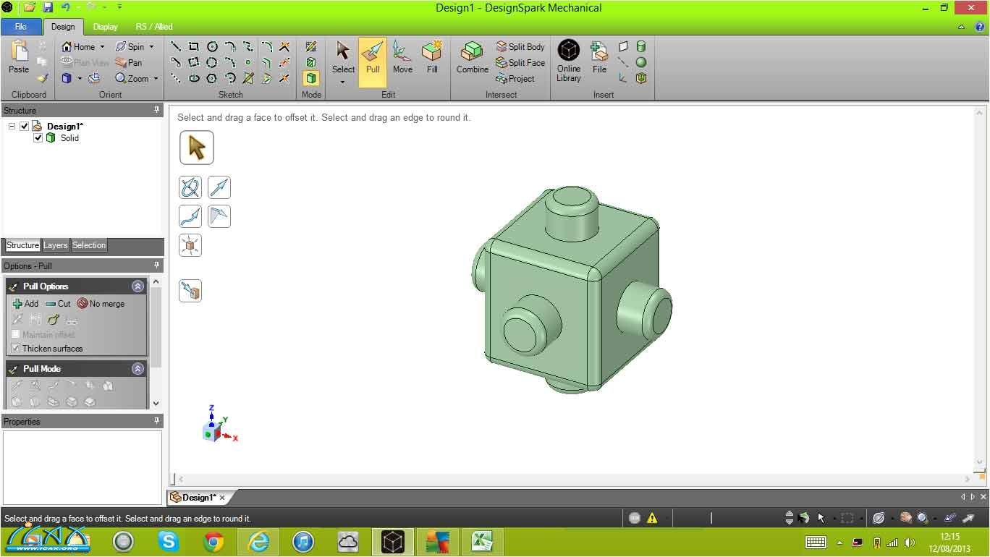Insert a File component
Image resolution: width=990 pixels, height=557 pixels.
[x=599, y=58]
